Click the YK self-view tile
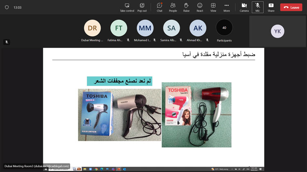 click(x=278, y=31)
